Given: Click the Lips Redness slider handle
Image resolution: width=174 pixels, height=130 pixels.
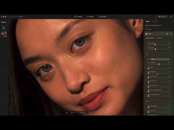Looking at the screenshot, I should (149, 112).
